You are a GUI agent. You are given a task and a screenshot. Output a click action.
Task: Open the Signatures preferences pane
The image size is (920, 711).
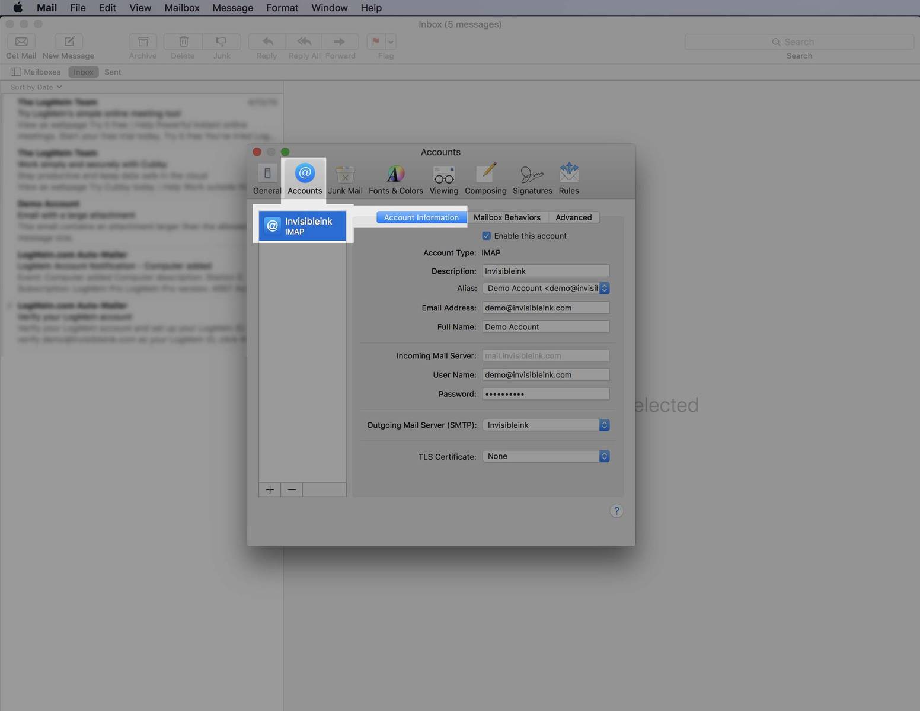click(532, 179)
